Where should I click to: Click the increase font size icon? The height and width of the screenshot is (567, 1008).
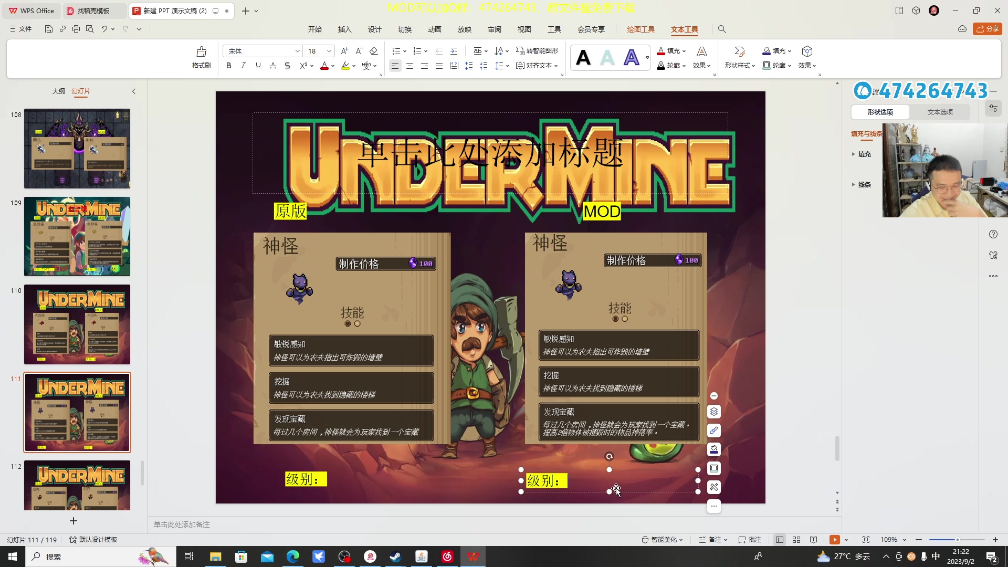[344, 51]
